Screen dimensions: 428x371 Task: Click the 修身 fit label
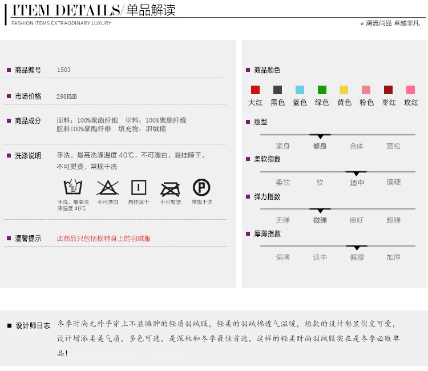point(320,146)
